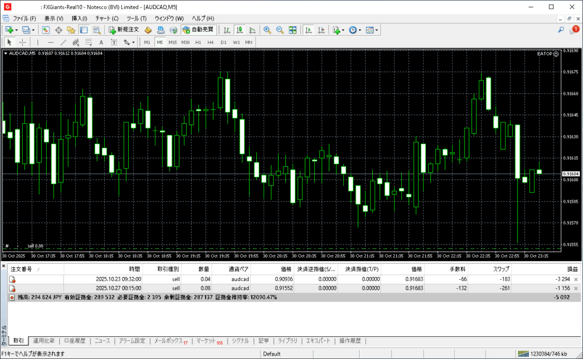Click the tile windows icon
The height and width of the screenshot is (359, 583).
293,30
